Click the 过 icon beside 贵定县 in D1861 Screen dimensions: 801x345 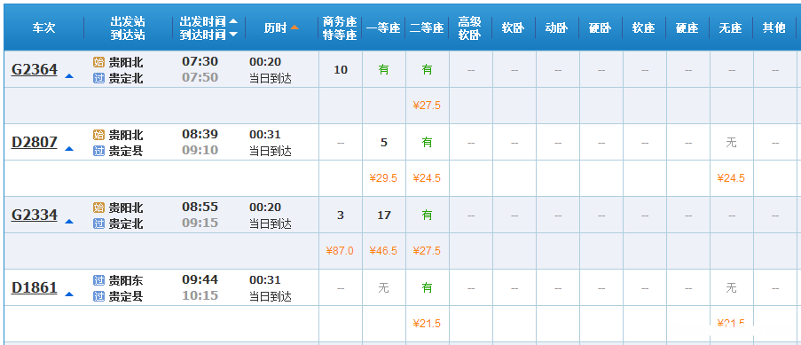pos(98,296)
